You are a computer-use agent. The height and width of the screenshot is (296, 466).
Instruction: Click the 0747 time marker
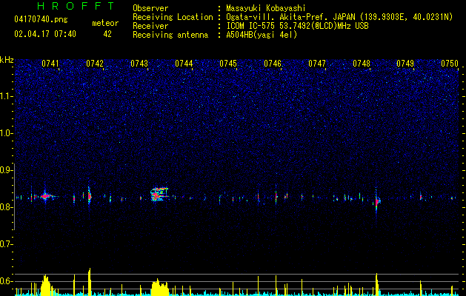point(317,64)
